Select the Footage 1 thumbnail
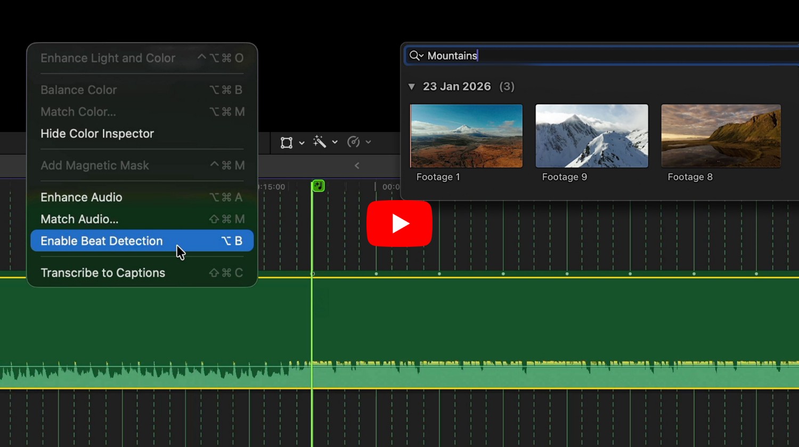Screen dimensions: 799x447 coord(466,136)
